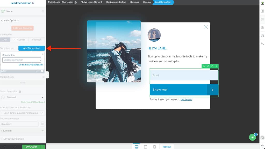The image size is (265, 149).
Task: Switch to tablet preview icon
Action: (x=146, y=147)
